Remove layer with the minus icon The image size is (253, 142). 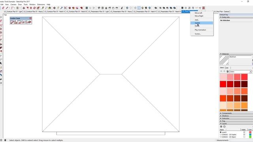(x=224, y=127)
